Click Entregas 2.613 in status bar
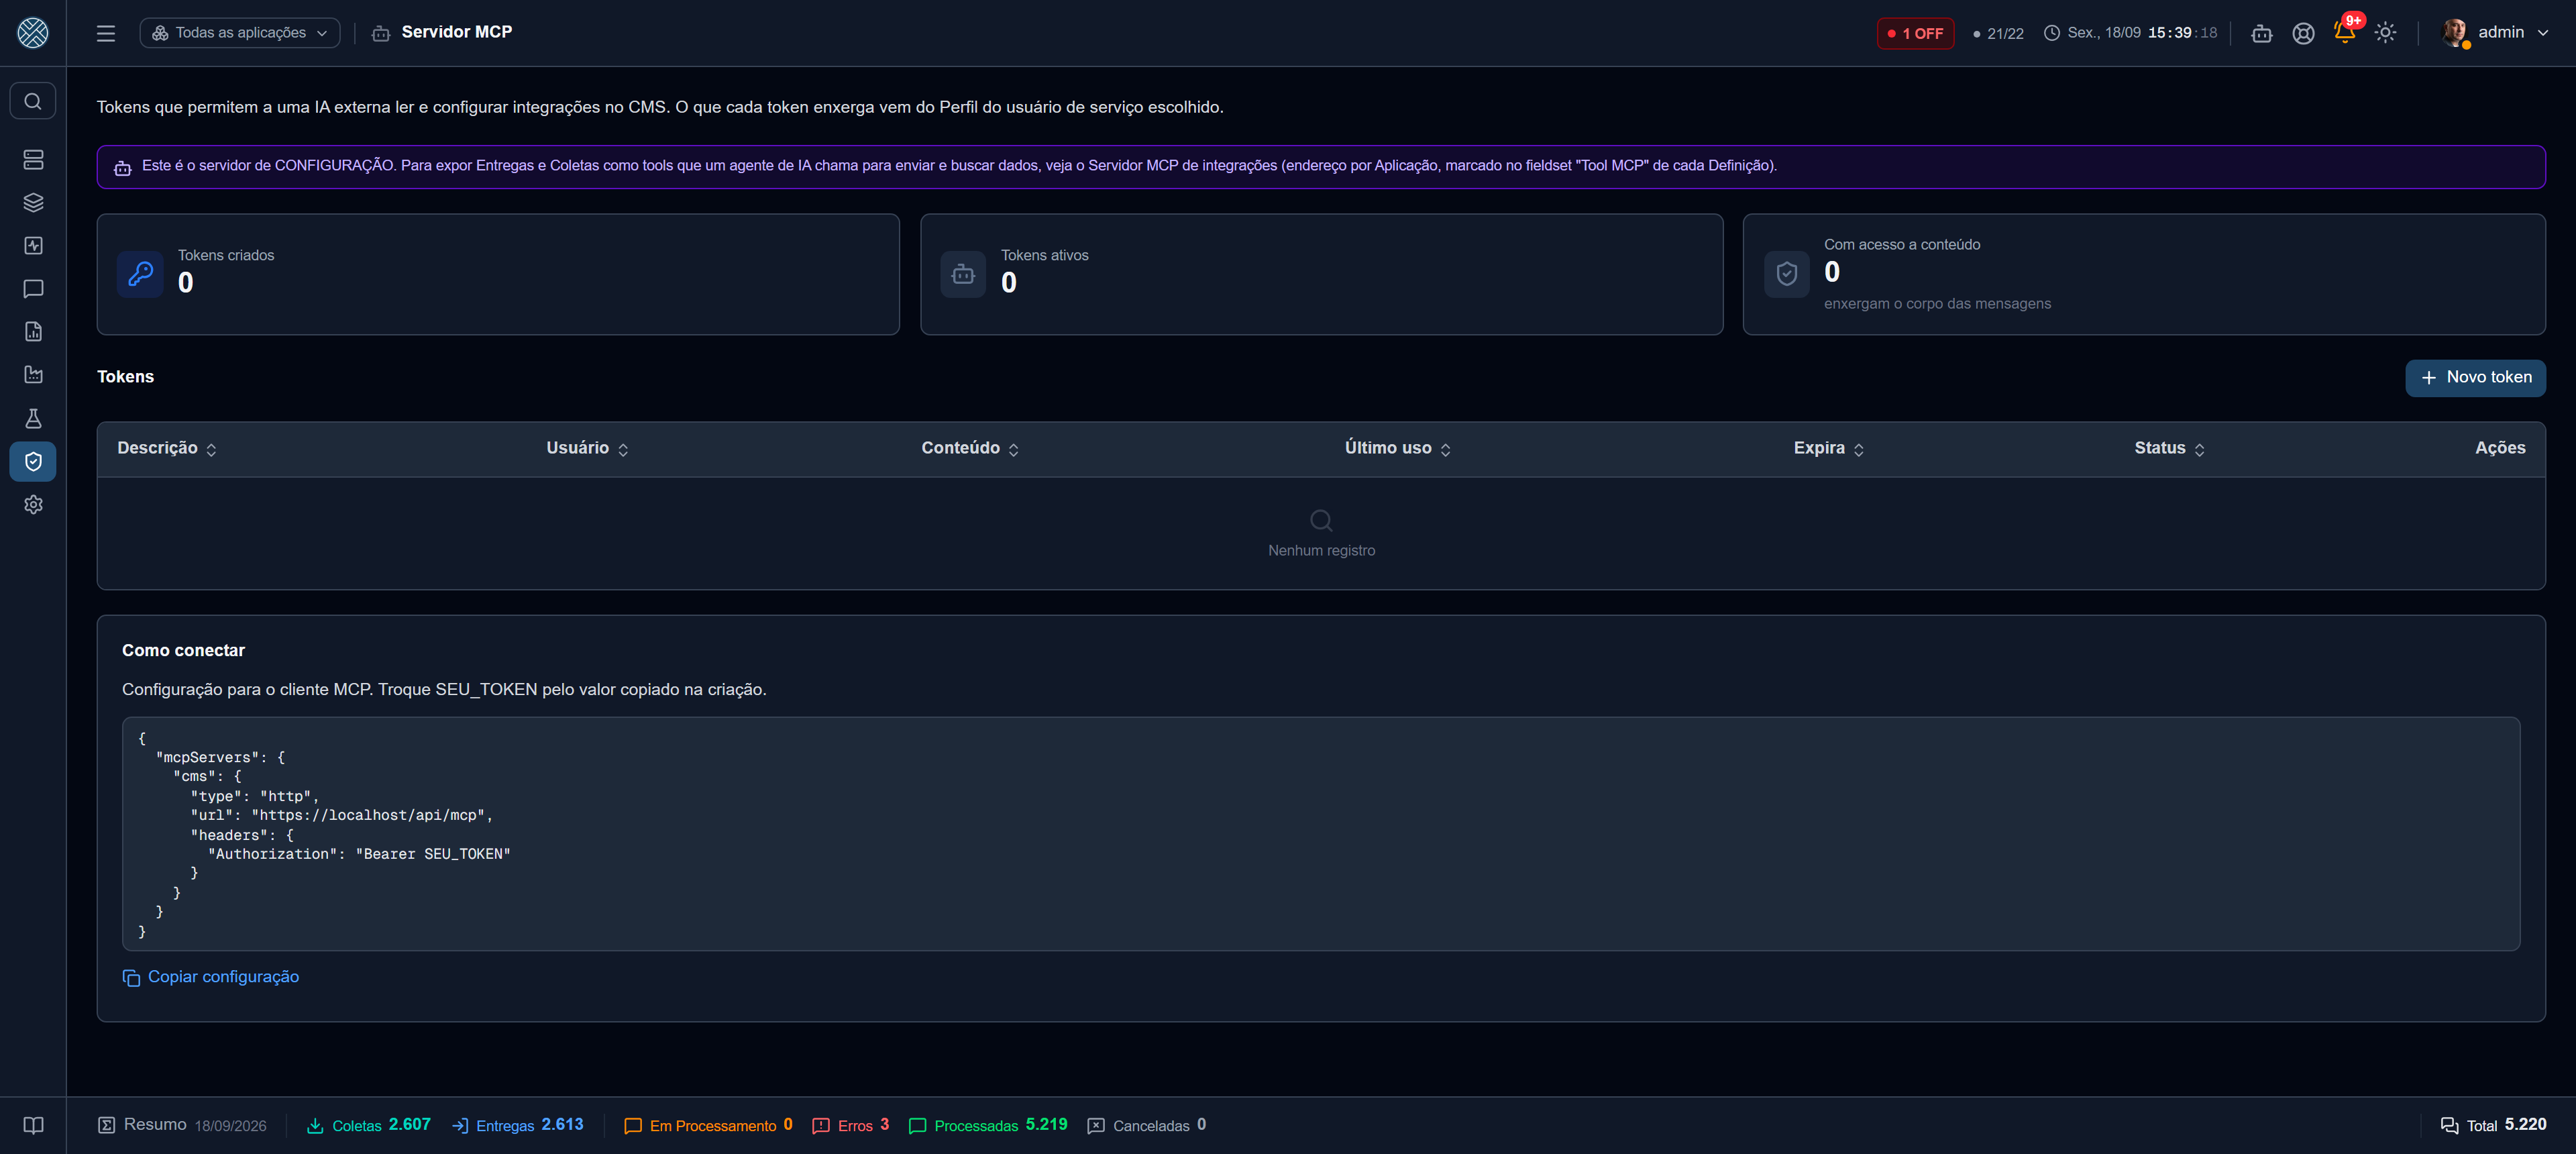Screen dimensions: 2576x1154 click(x=518, y=1125)
